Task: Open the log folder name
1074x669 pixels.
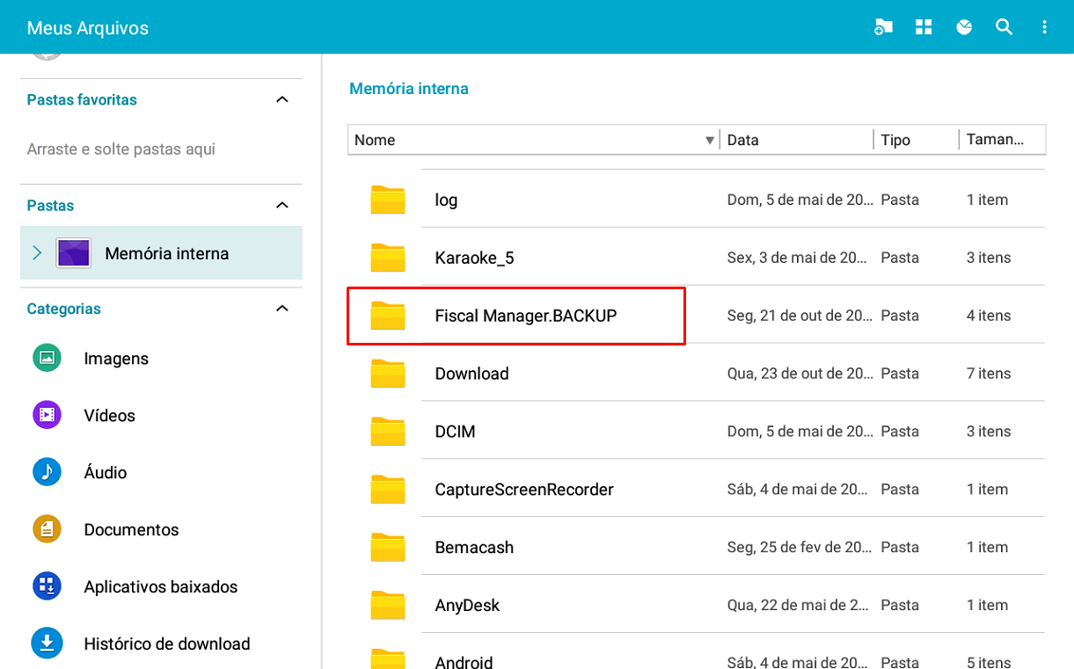Action: pos(446,200)
